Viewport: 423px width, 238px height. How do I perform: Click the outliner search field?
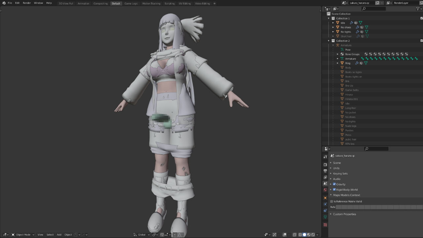click(373, 9)
